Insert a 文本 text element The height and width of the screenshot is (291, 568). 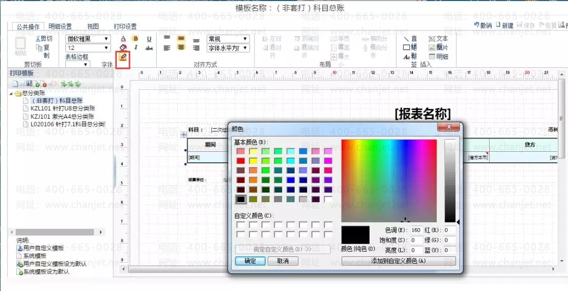click(x=438, y=39)
